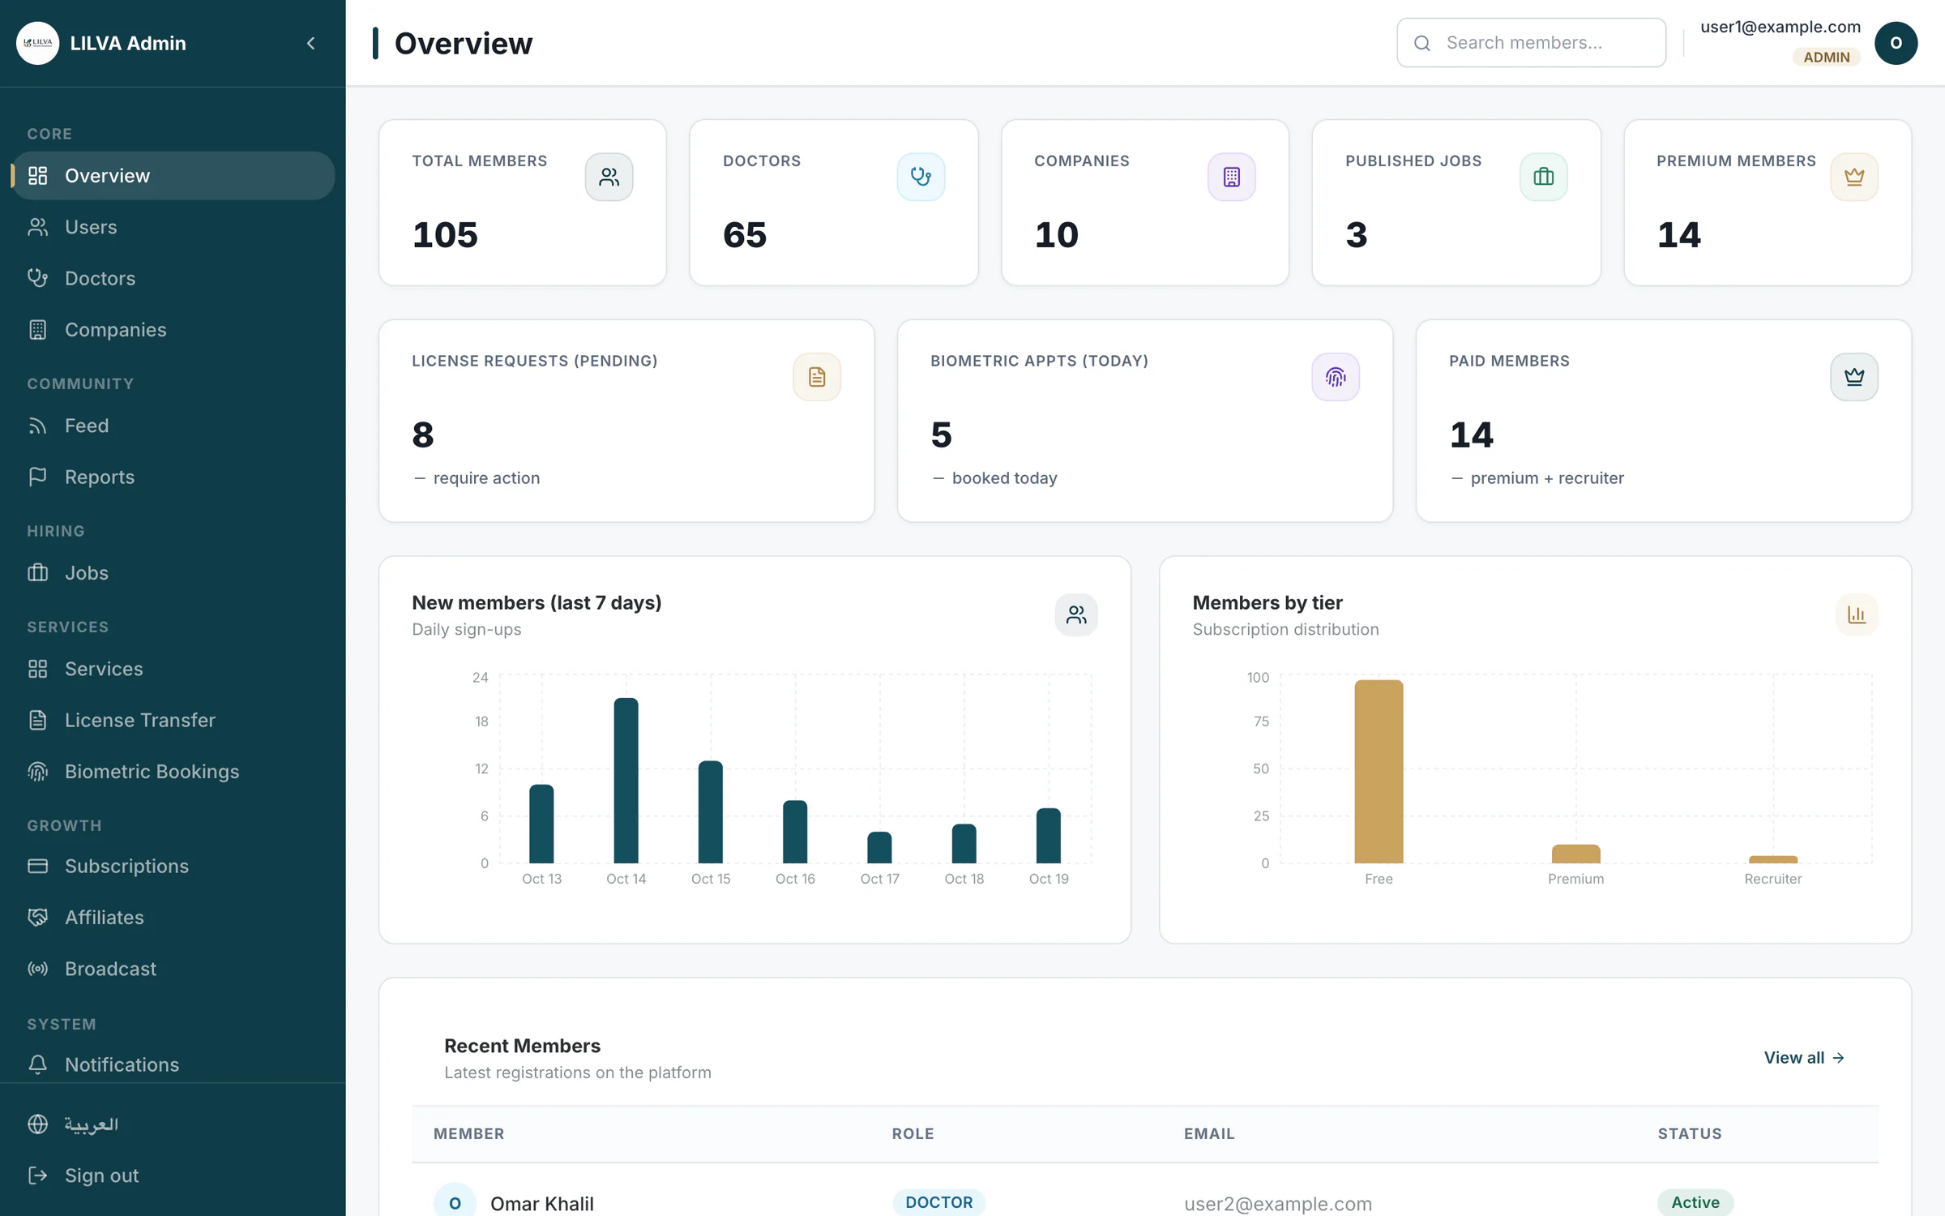Open View all recent members
Viewport: 1945px width, 1216px height.
pyautogui.click(x=1804, y=1058)
